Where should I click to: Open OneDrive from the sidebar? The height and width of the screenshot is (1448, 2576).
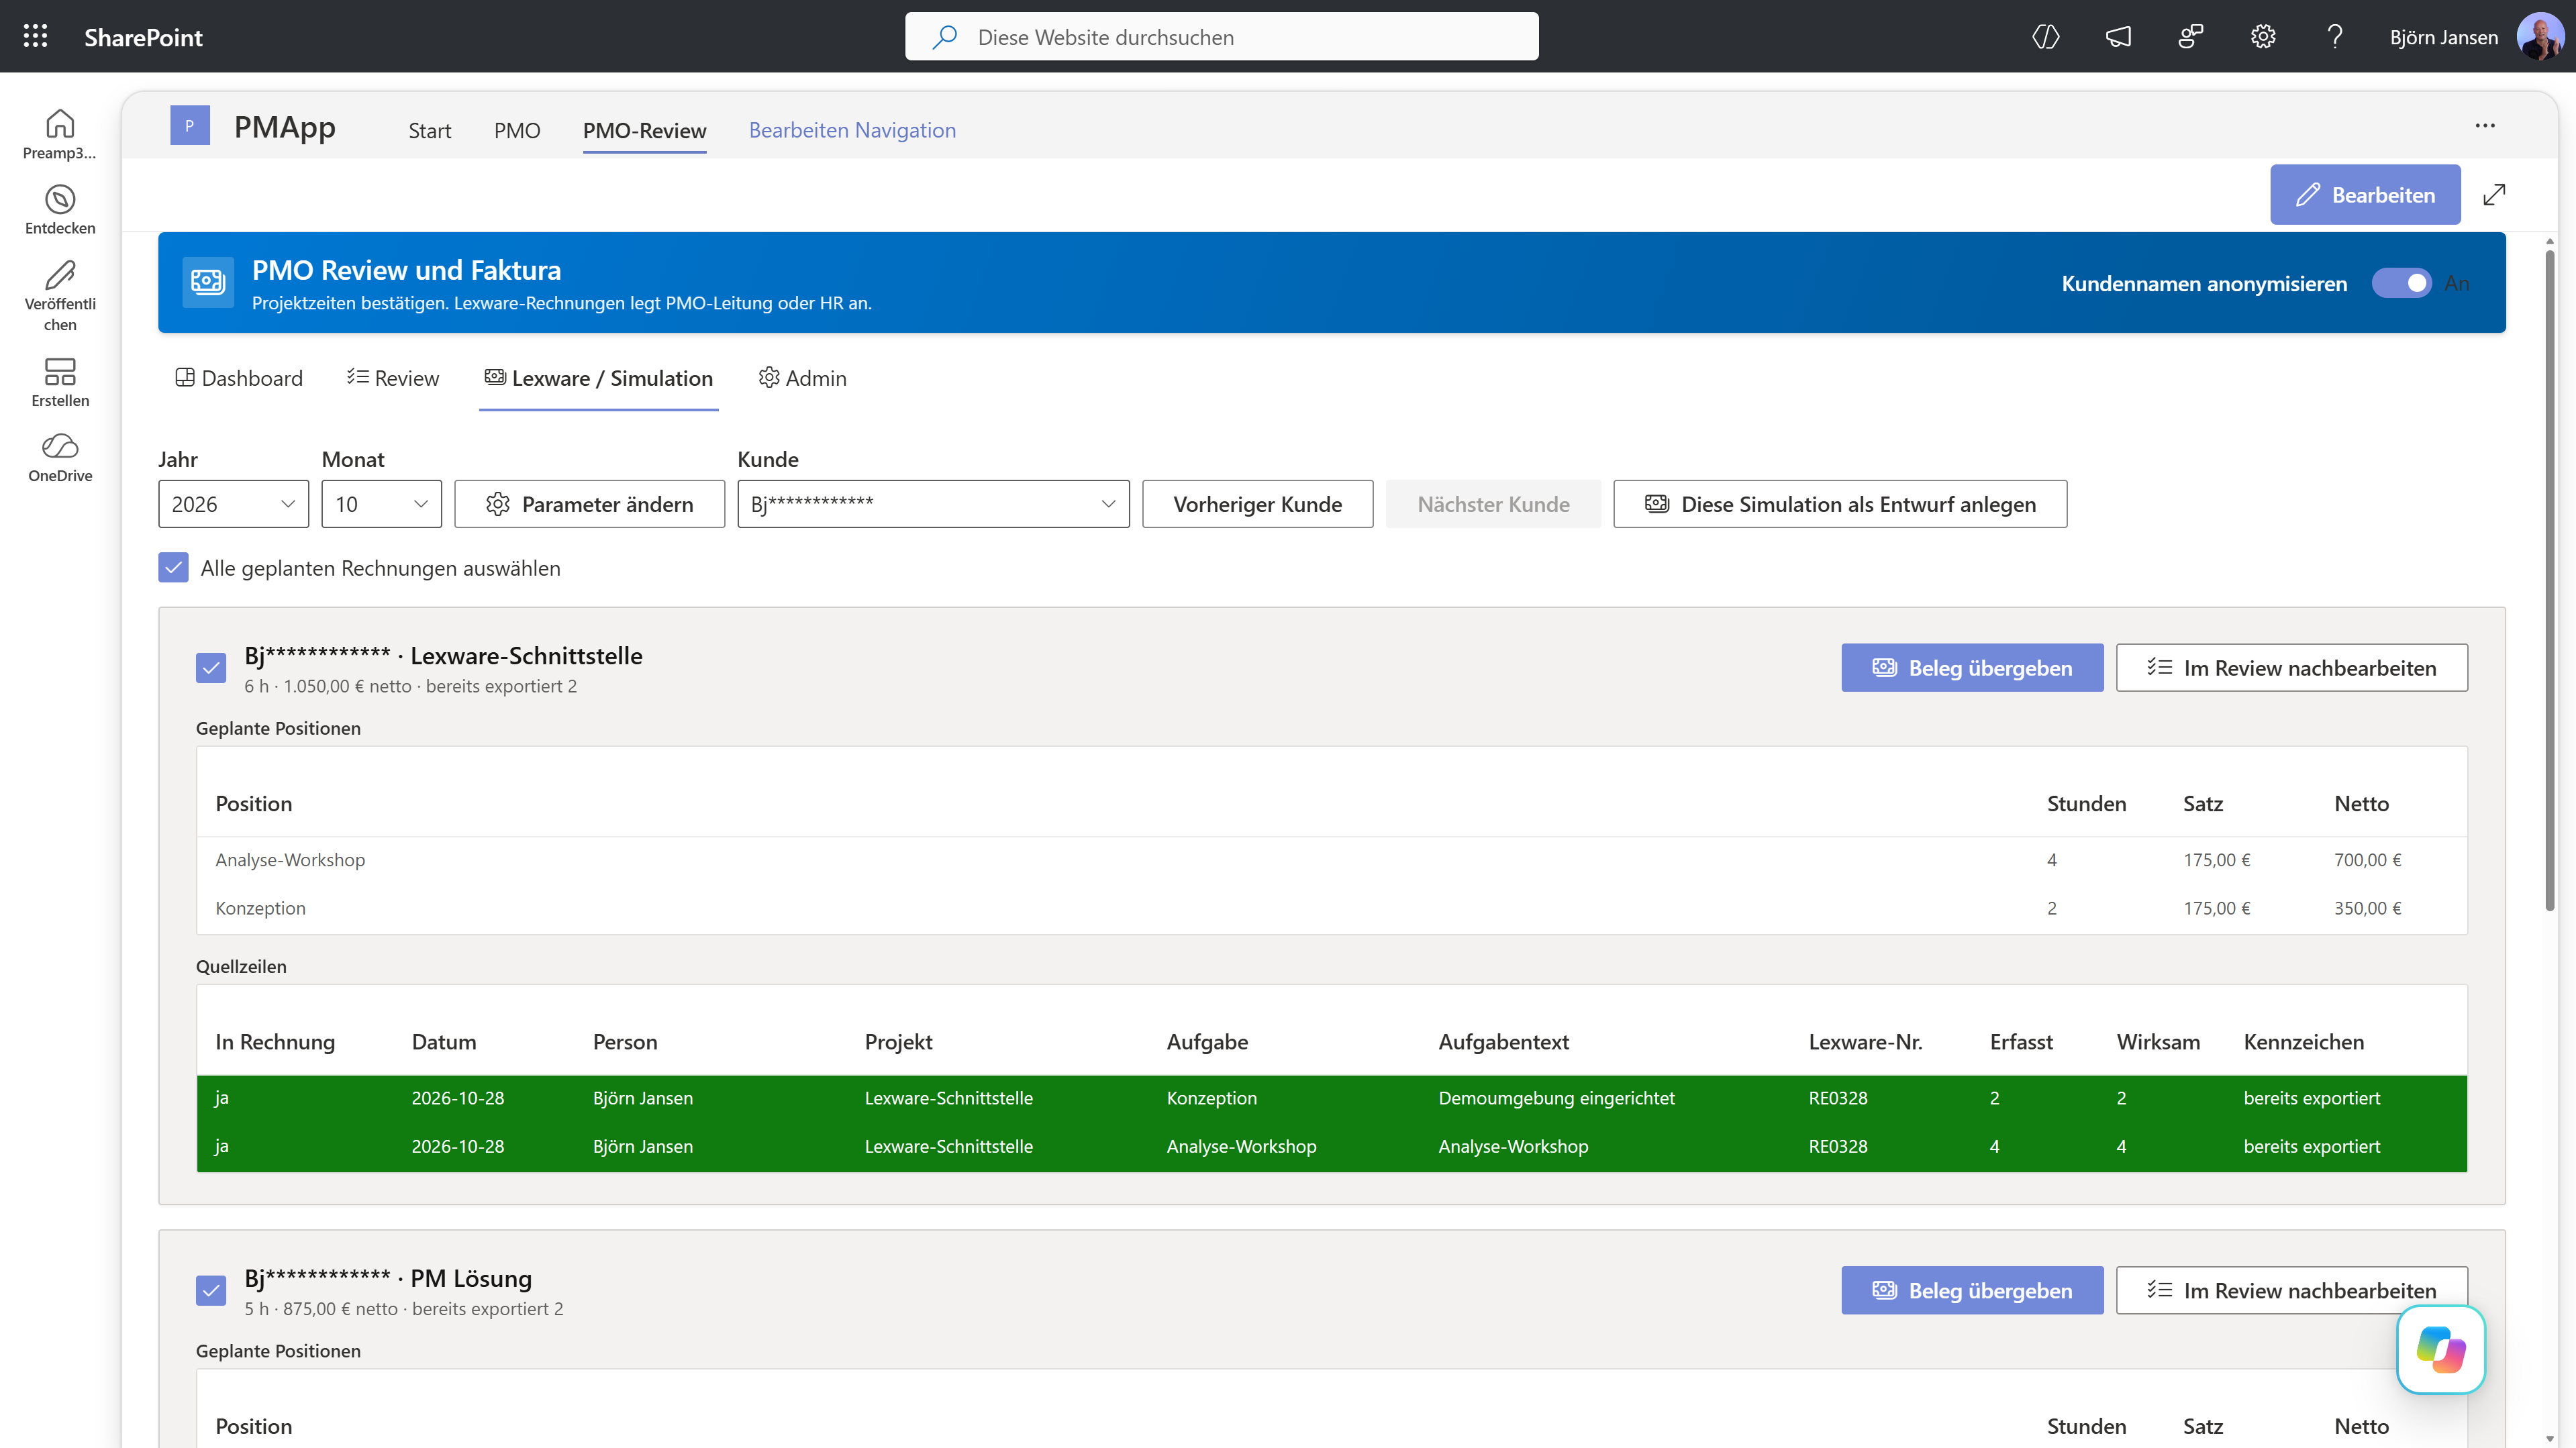[x=60, y=458]
